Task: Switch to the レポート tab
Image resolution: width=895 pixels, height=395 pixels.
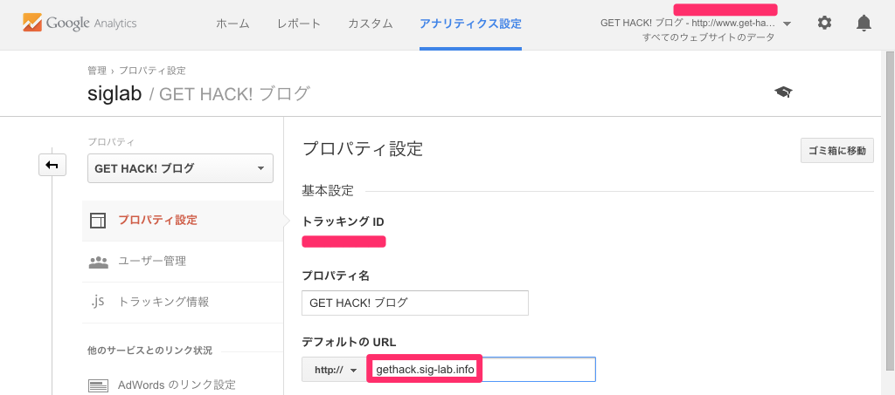Action: click(299, 24)
